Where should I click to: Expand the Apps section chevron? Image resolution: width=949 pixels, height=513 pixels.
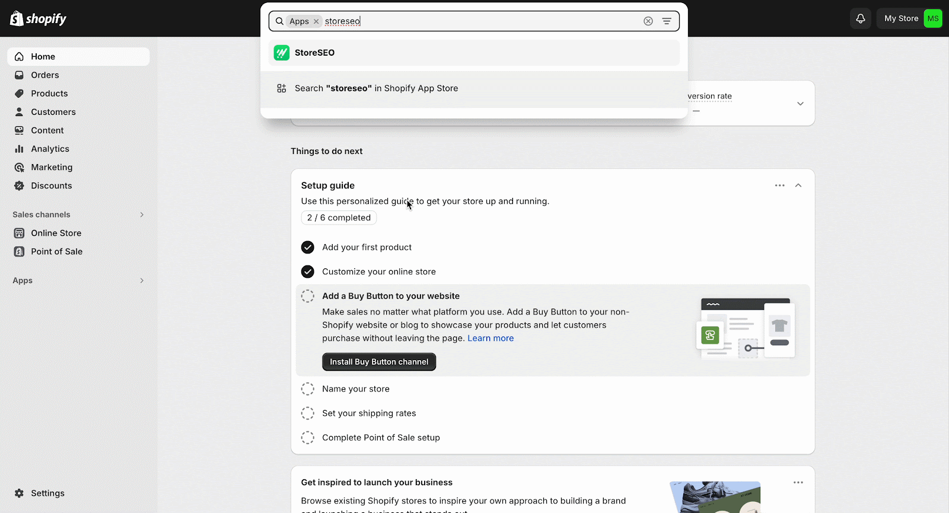coord(142,280)
